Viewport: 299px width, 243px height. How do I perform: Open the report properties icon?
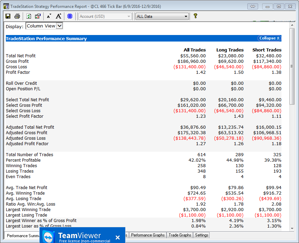(x=38, y=16)
